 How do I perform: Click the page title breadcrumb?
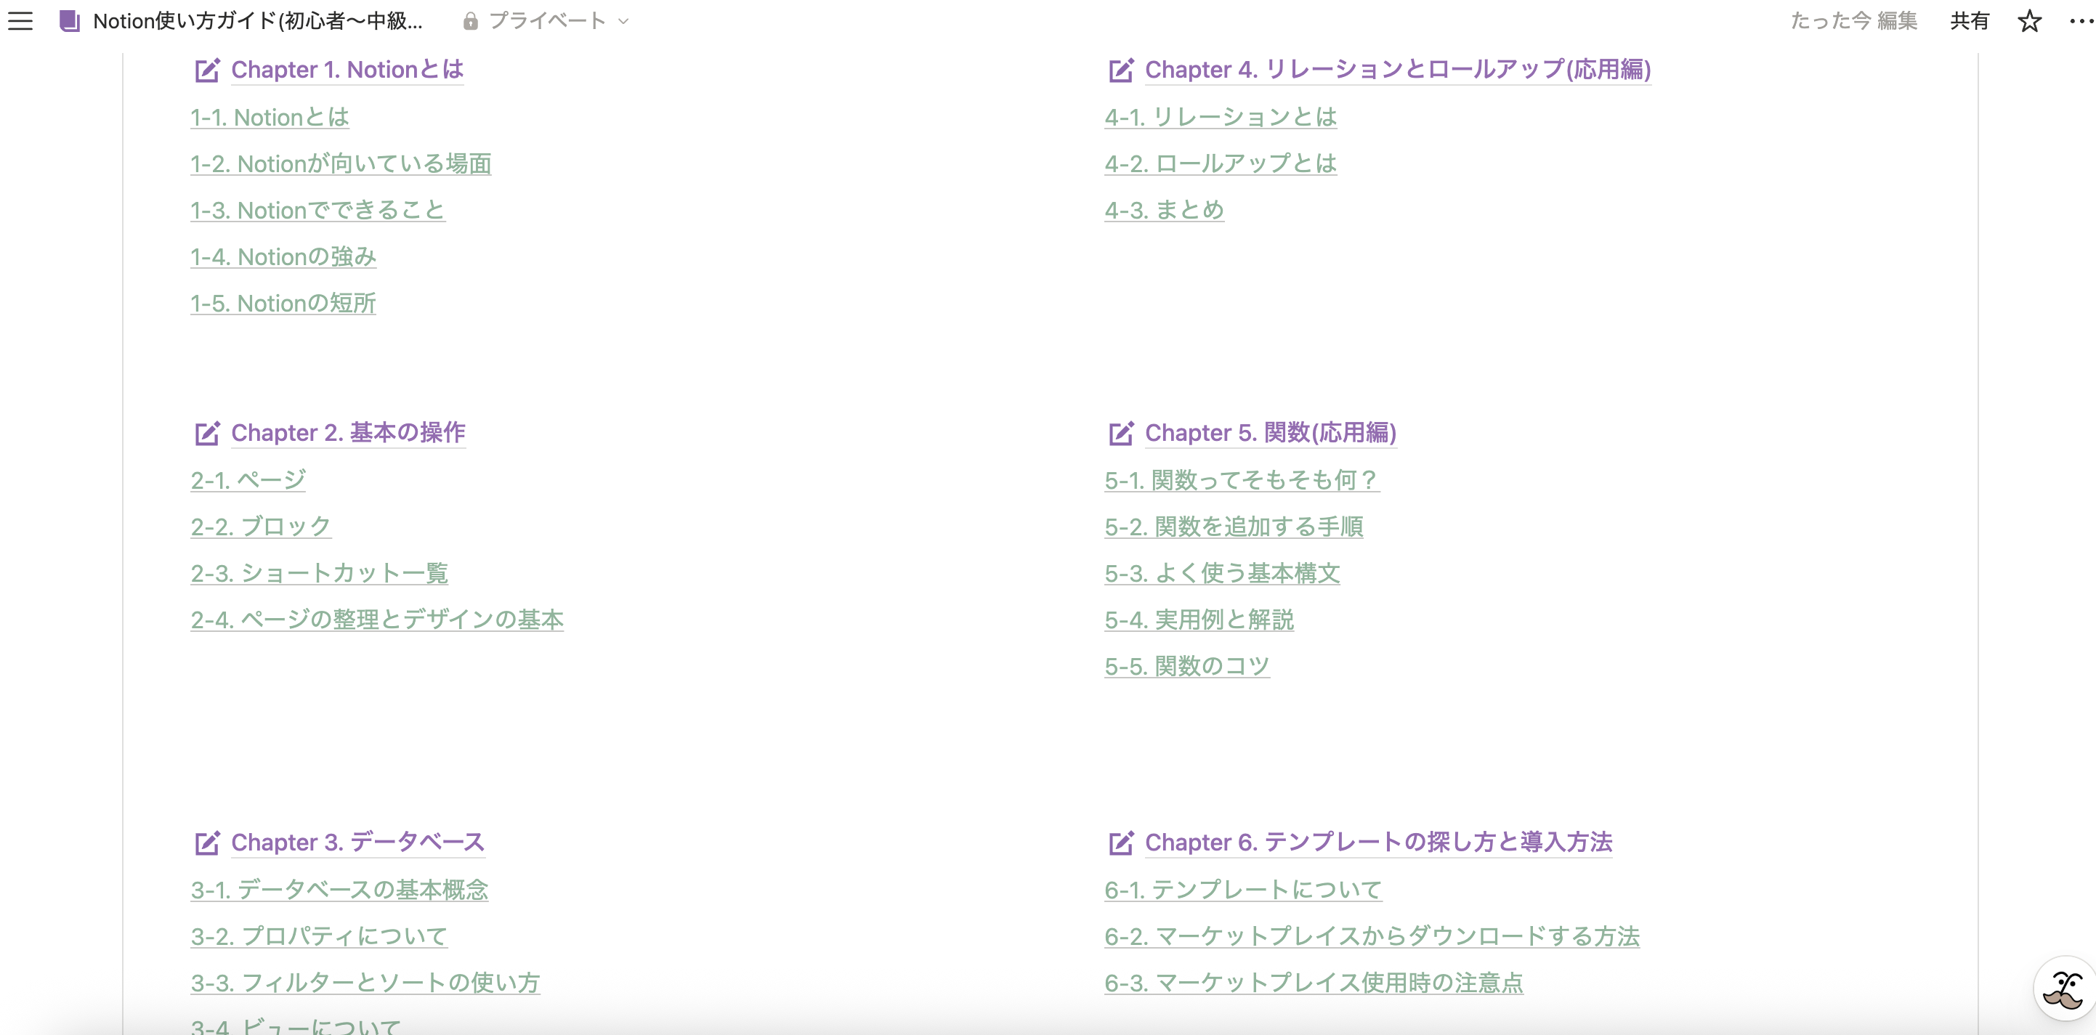pos(257,21)
